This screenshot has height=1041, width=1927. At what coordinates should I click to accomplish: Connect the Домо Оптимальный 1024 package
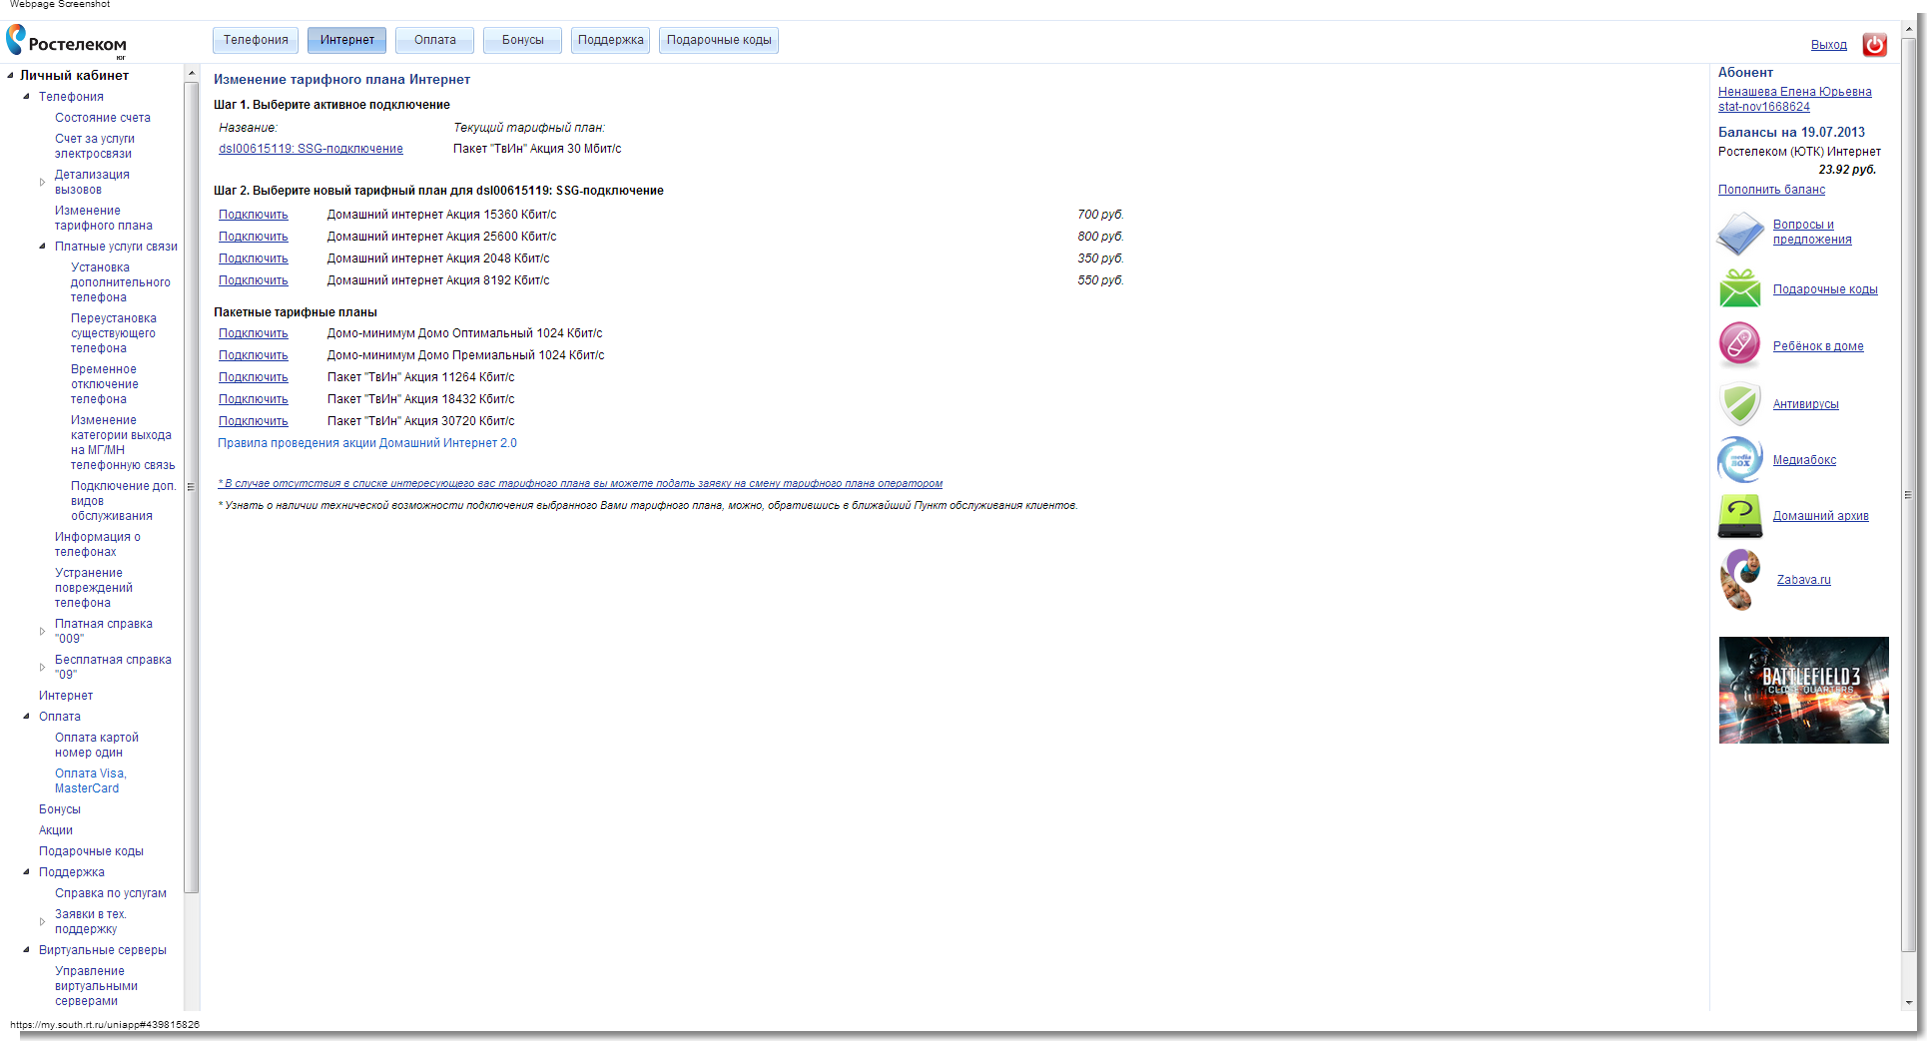(x=254, y=333)
